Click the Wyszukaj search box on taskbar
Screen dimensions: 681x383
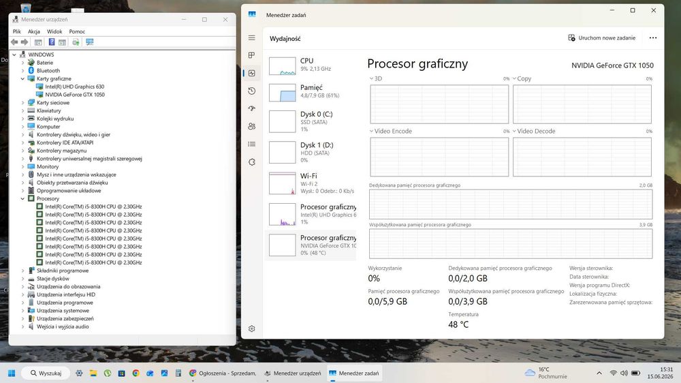click(x=47, y=373)
